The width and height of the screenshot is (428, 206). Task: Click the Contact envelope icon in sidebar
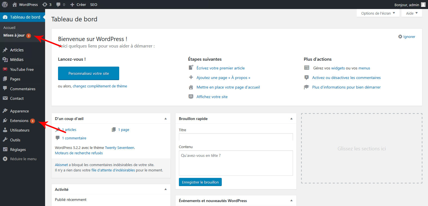(x=5, y=98)
